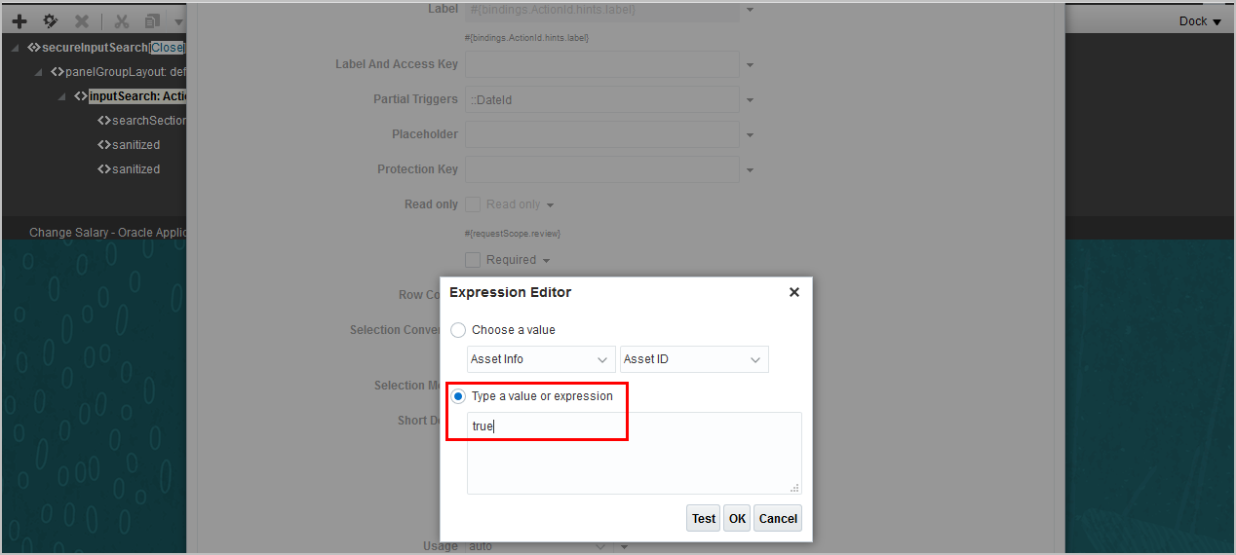Close the Expression Editor dialog
The height and width of the screenshot is (555, 1236).
[x=793, y=292]
